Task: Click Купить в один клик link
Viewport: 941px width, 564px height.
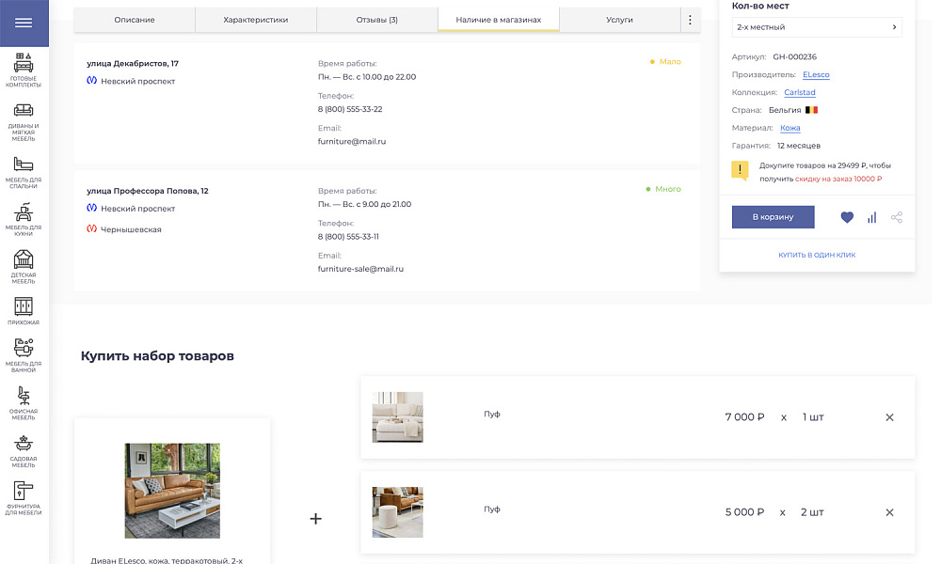Action: [x=816, y=255]
